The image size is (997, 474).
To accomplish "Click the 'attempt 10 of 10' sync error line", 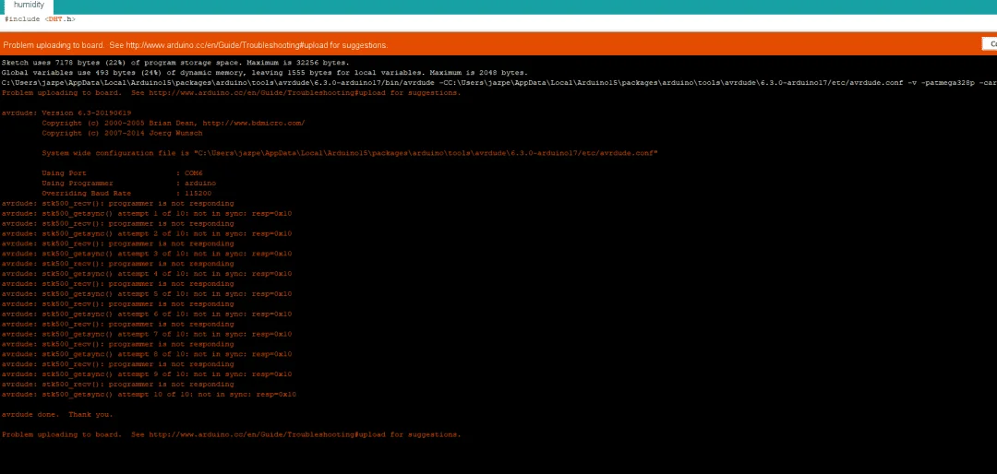I will click(149, 395).
